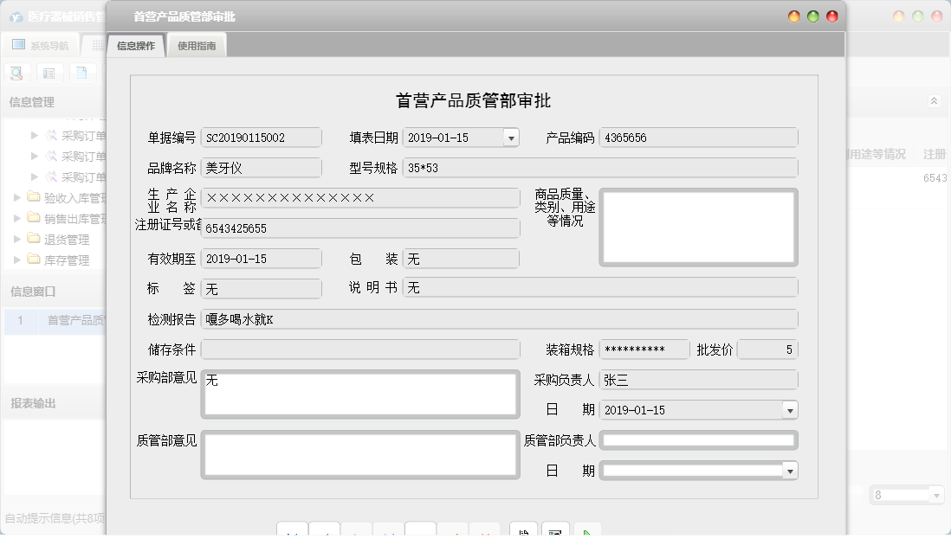Click the previous-record navigation icon at the bottom
This screenshot has width=951, height=558.
pyautogui.click(x=324, y=534)
